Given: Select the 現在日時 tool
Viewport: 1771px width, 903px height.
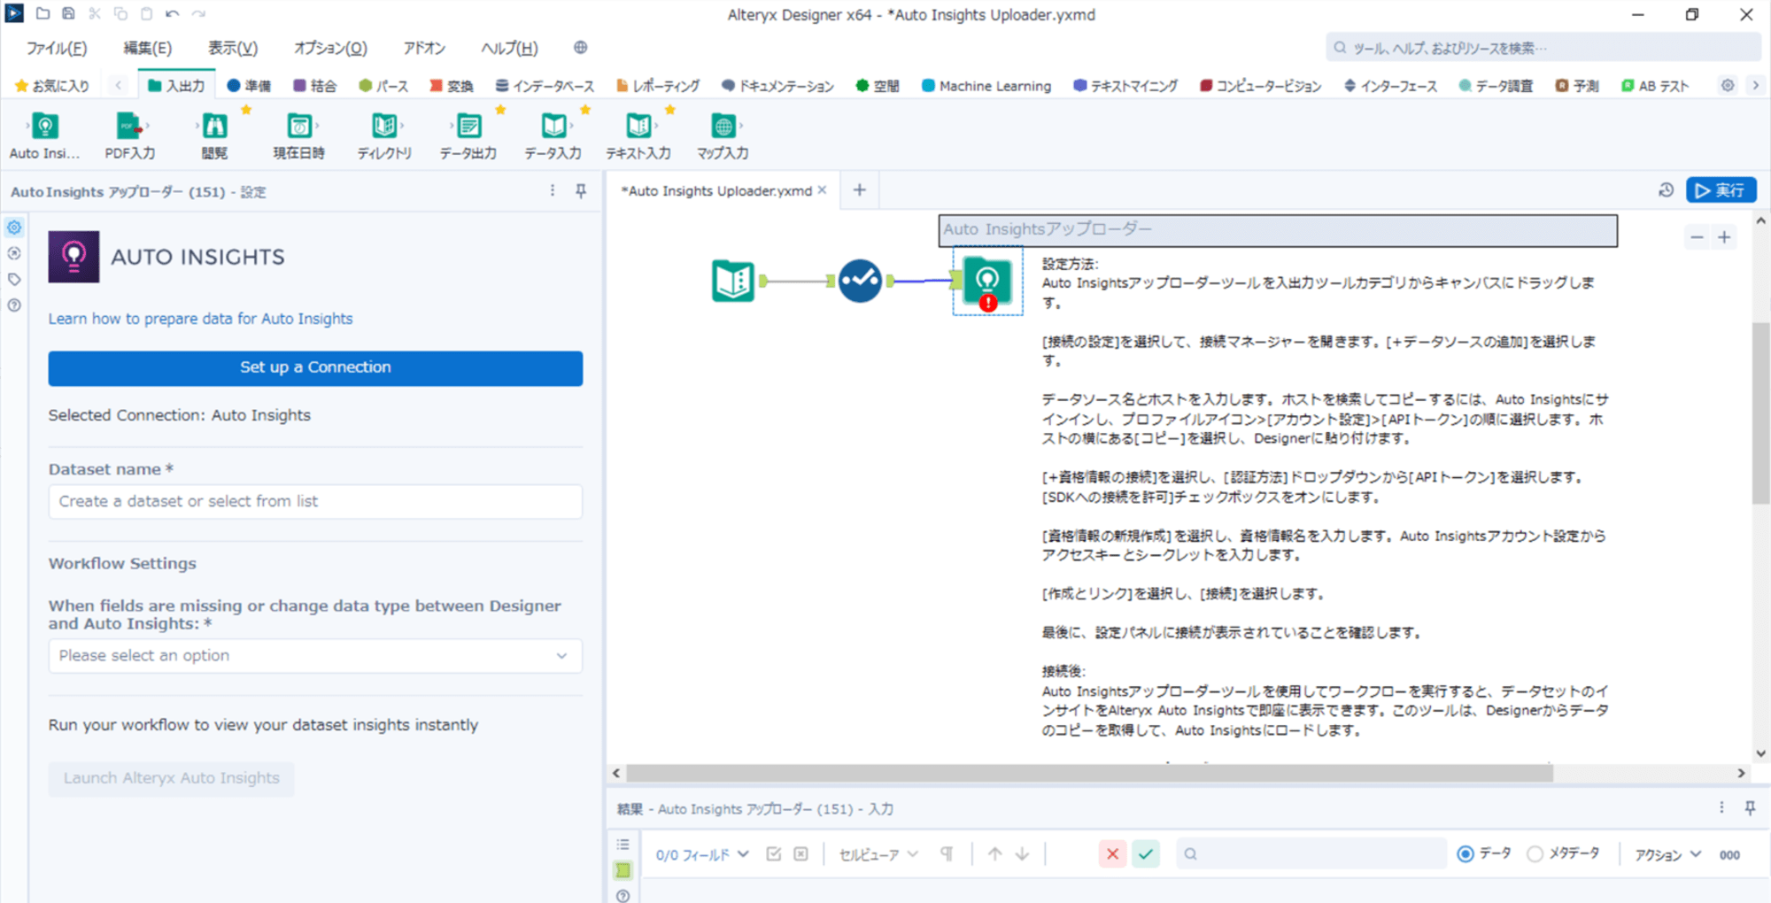Looking at the screenshot, I should click(299, 135).
